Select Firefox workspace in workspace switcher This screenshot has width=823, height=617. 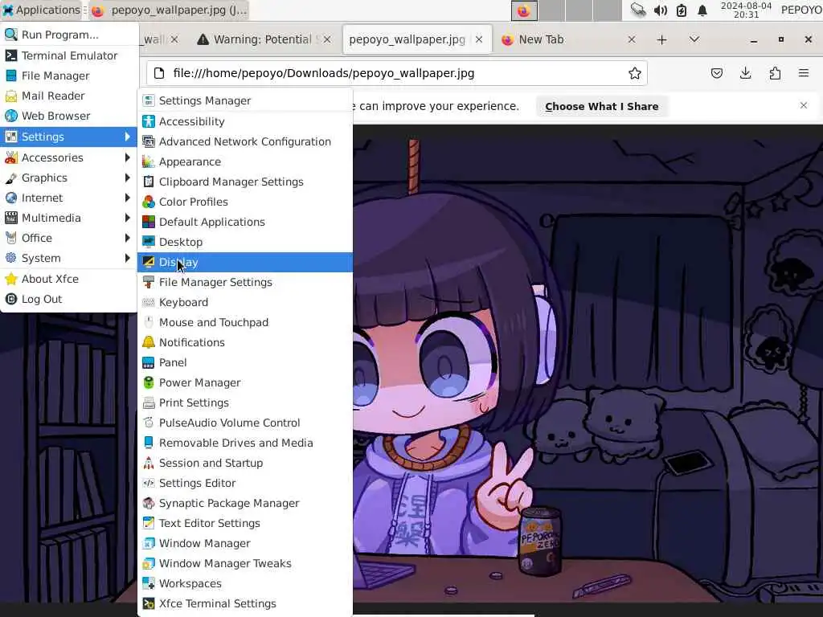click(524, 10)
